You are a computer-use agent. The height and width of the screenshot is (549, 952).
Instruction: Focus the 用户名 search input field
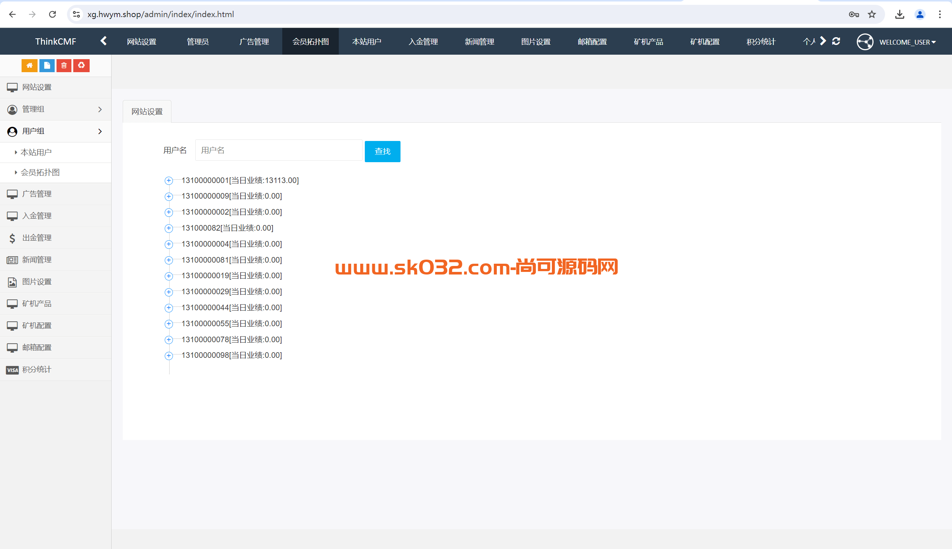(x=279, y=150)
